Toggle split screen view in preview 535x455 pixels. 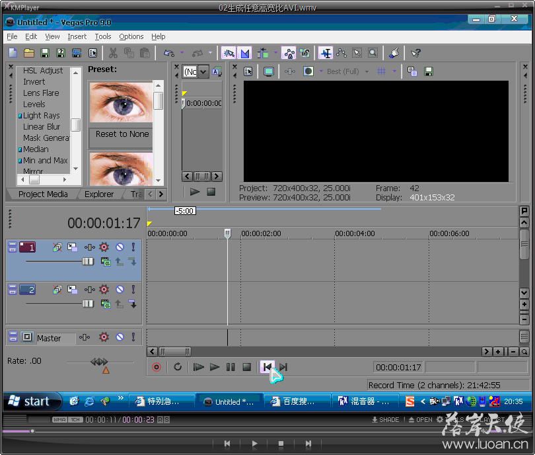tap(308, 71)
